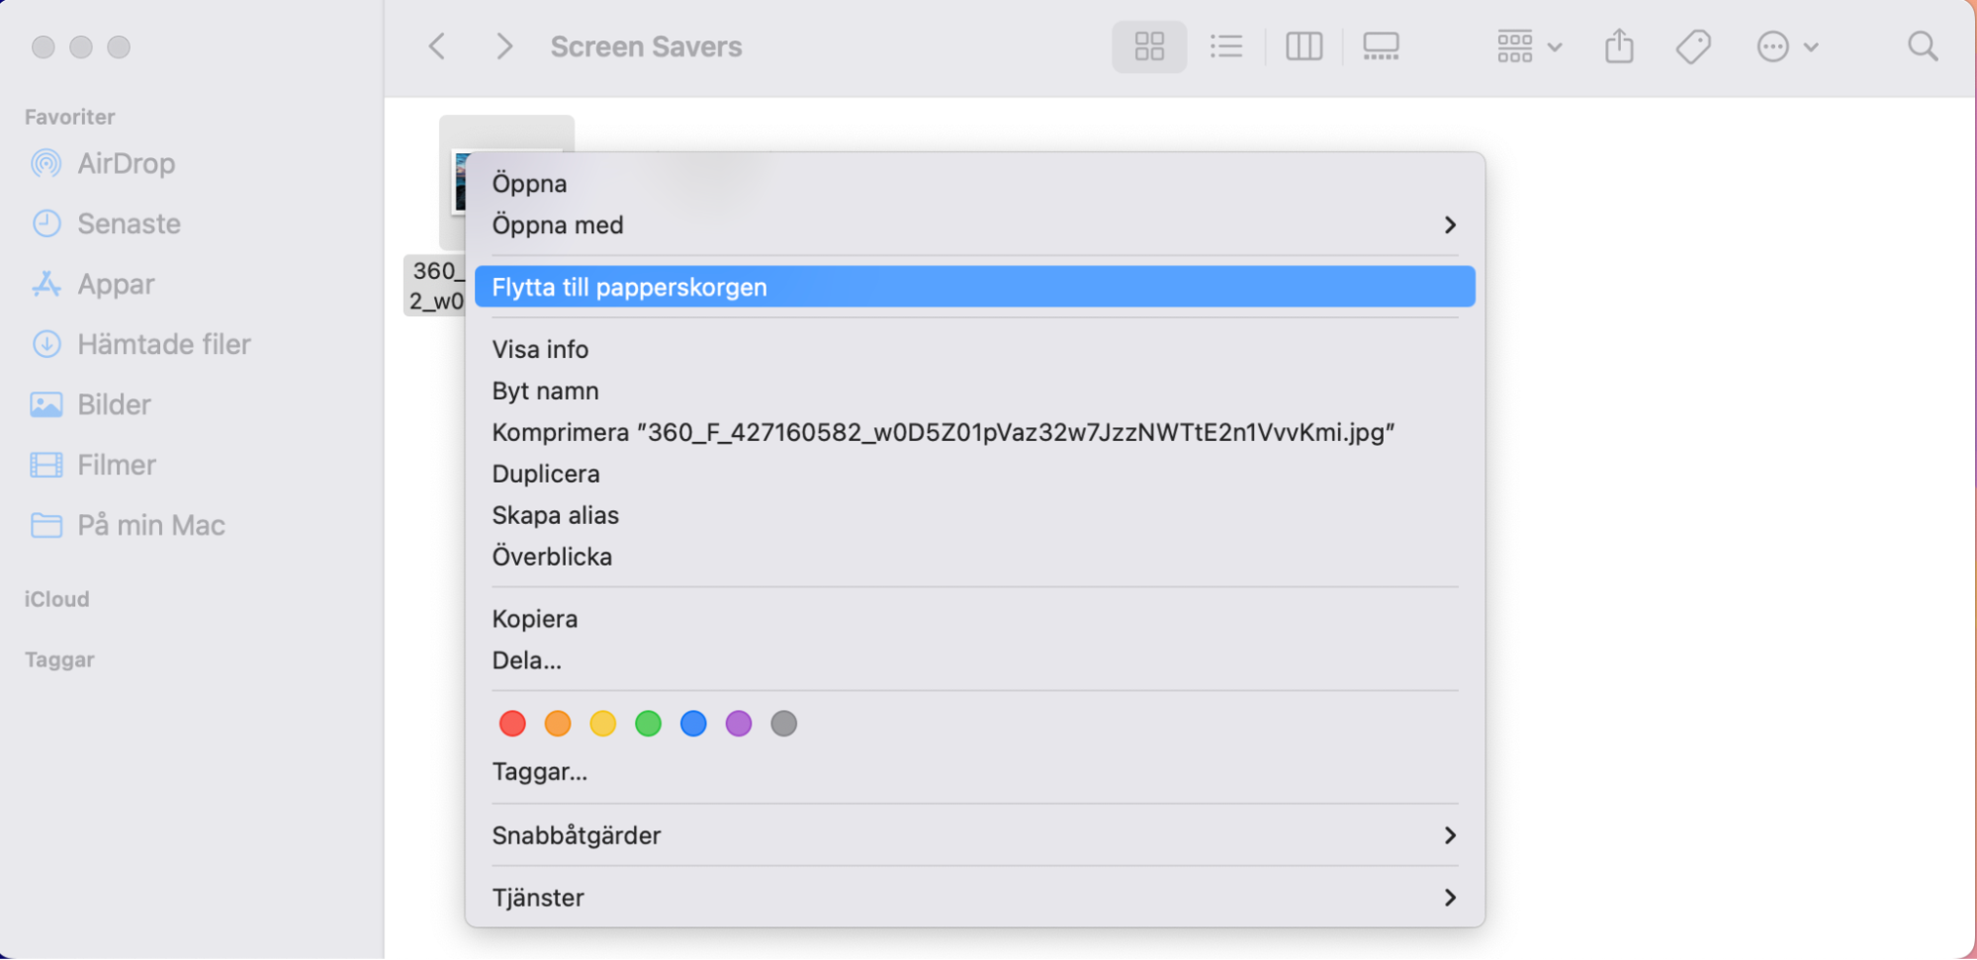Viewport: 1977px width, 960px height.
Task: Switch to list view
Action: point(1226,46)
